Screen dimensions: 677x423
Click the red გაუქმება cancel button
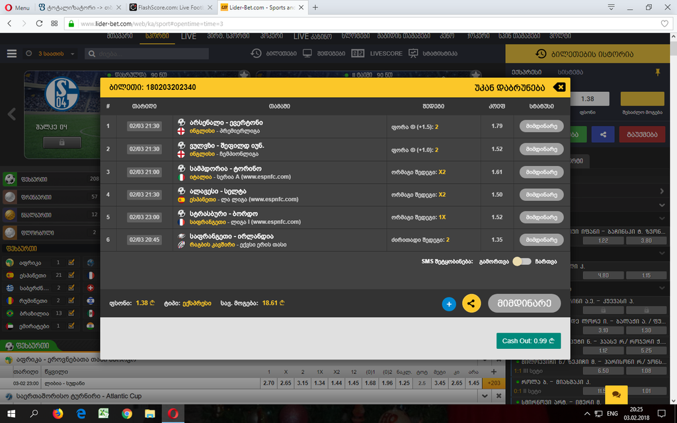[642, 134]
